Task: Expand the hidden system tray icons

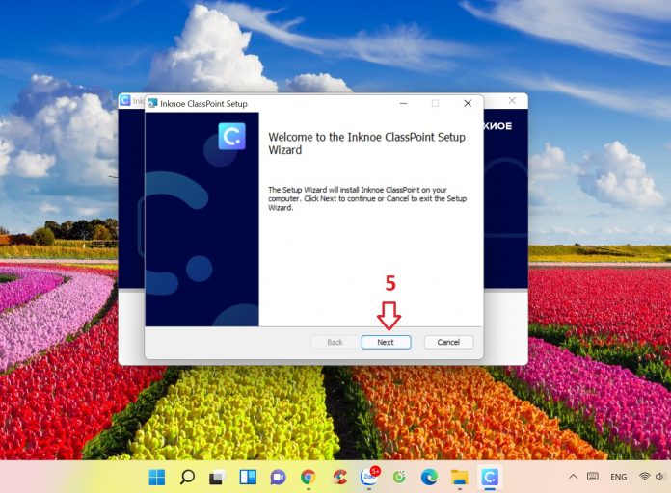Action: coord(574,477)
